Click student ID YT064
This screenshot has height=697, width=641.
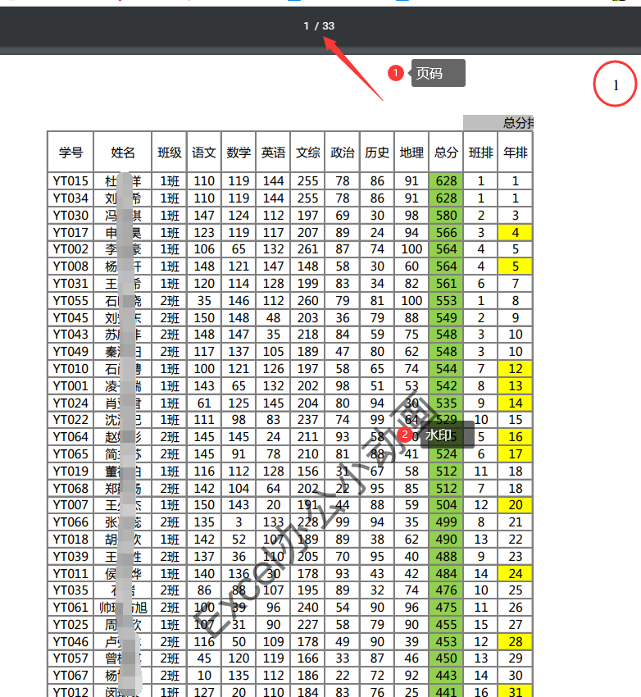70,437
